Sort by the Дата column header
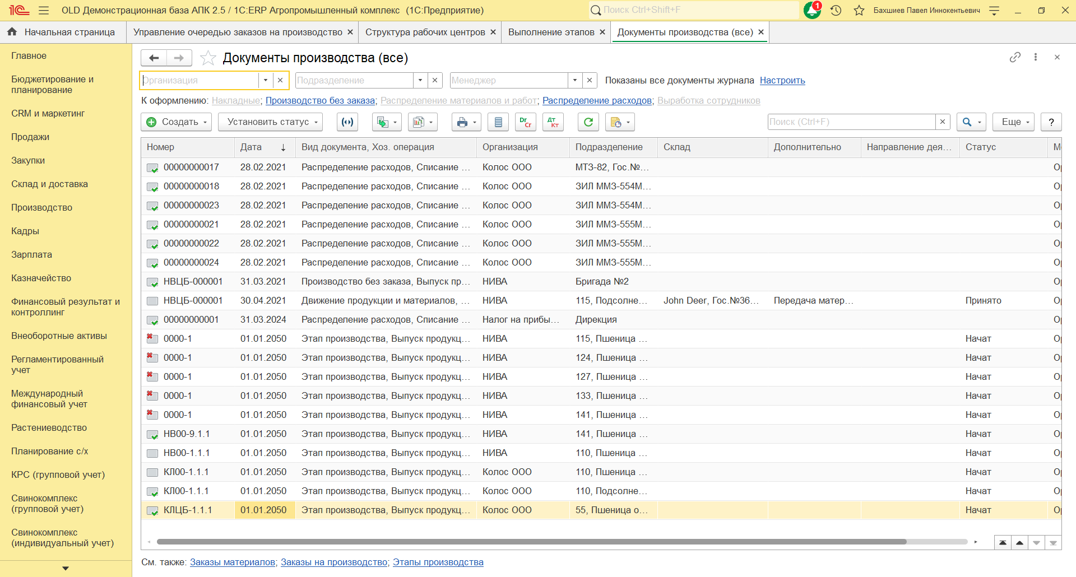 pyautogui.click(x=264, y=147)
